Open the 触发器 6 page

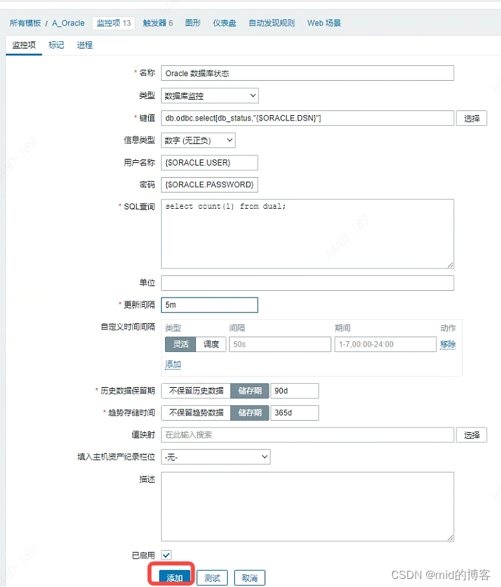158,23
